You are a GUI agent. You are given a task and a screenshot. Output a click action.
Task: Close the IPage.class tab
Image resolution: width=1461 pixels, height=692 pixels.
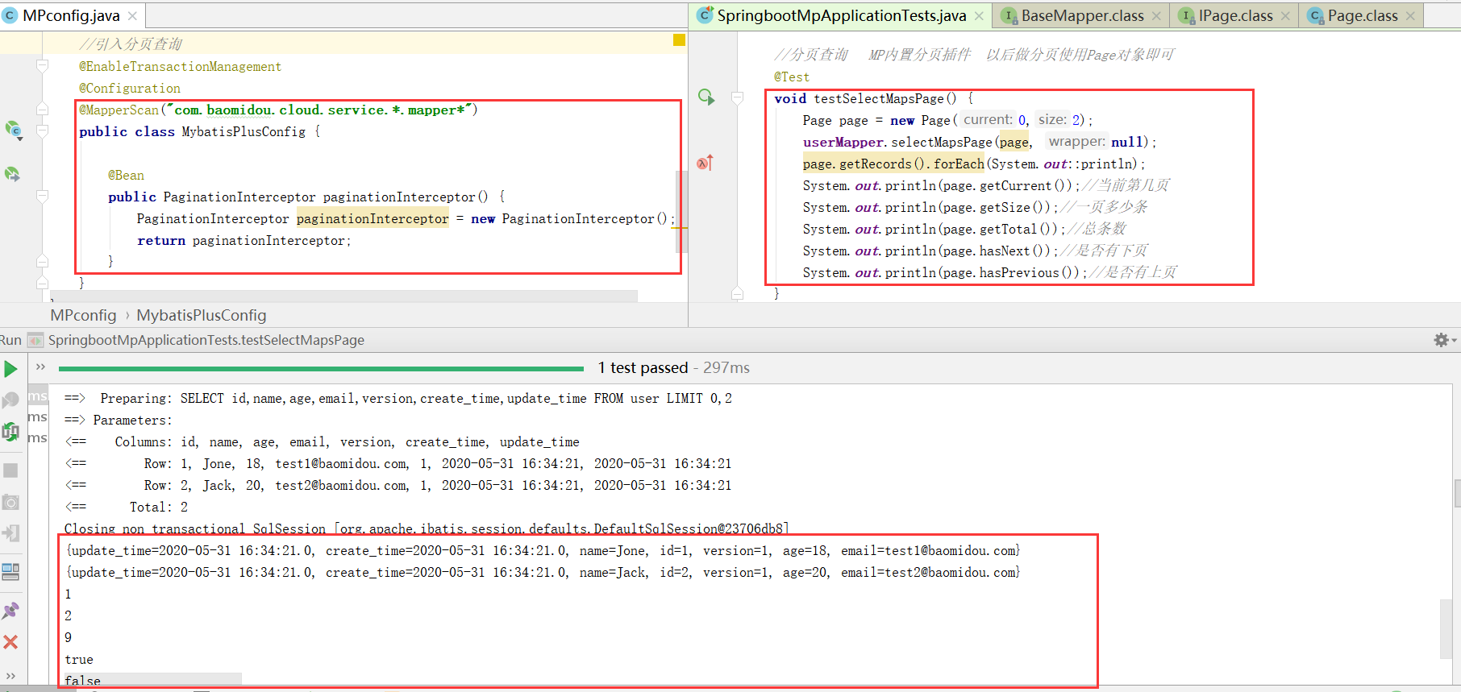[x=1285, y=15]
